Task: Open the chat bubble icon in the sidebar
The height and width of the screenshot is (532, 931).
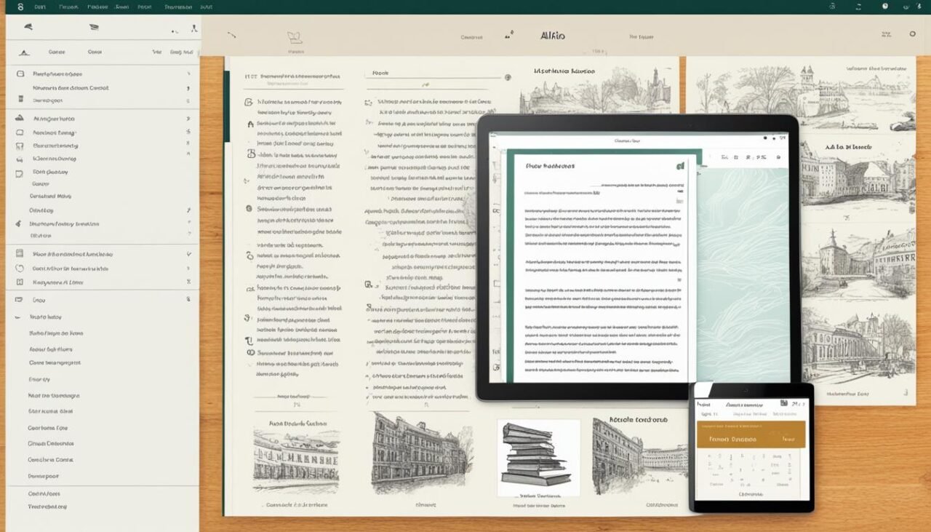Action: click(20, 132)
